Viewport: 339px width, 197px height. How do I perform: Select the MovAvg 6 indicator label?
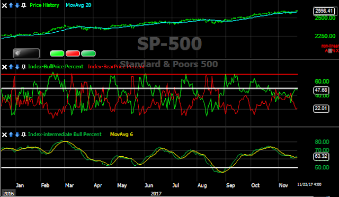coord(121,135)
